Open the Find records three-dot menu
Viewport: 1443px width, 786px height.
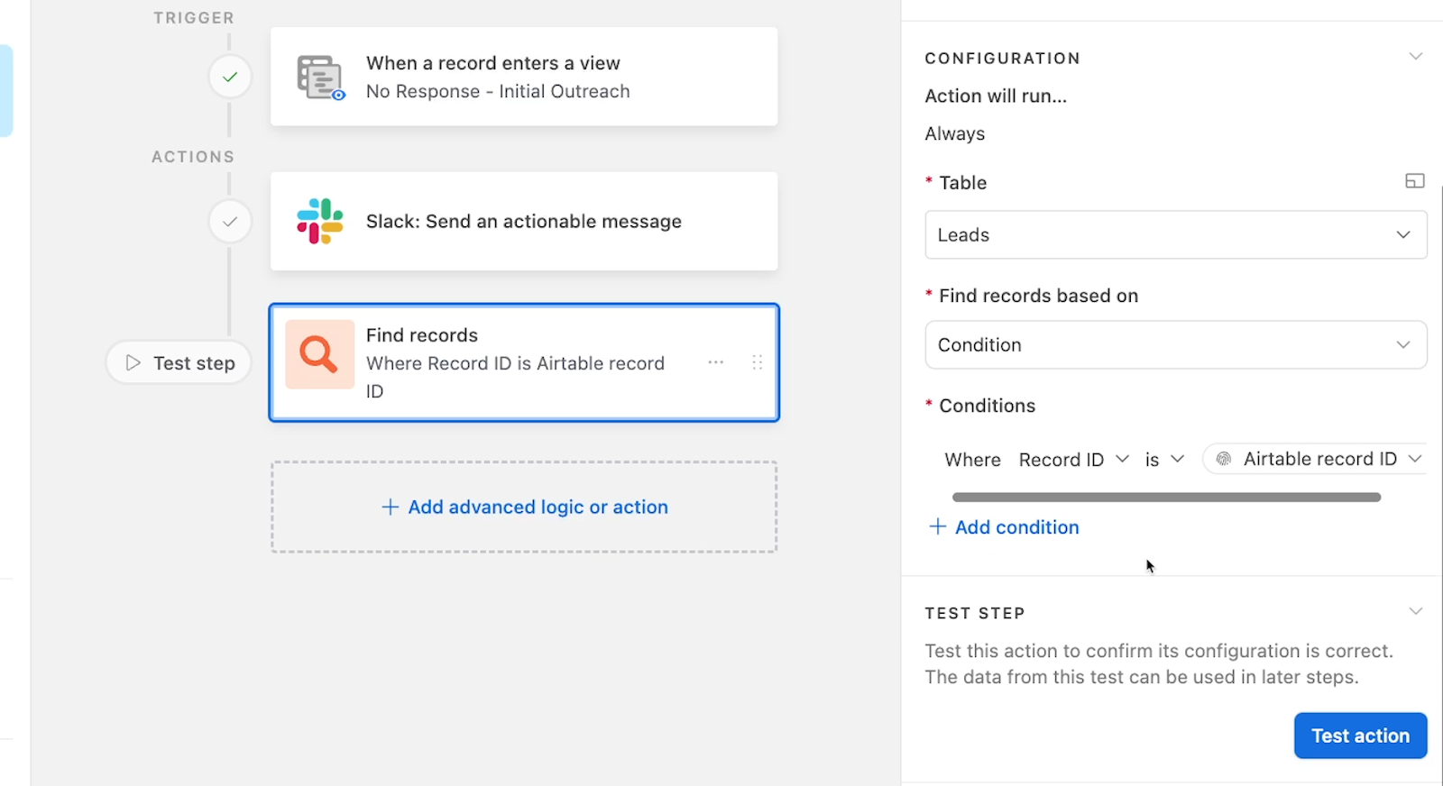(x=716, y=362)
